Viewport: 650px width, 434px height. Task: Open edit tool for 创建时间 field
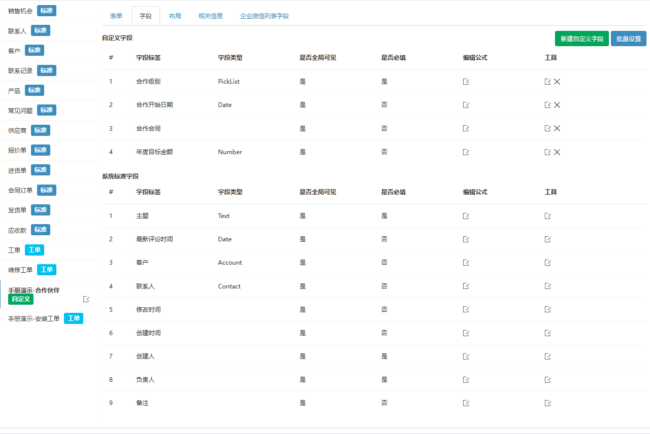coord(547,333)
